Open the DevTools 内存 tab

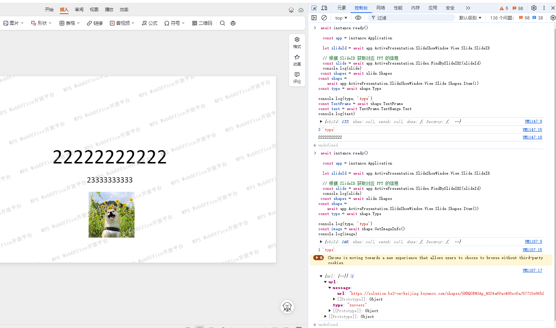(415, 8)
